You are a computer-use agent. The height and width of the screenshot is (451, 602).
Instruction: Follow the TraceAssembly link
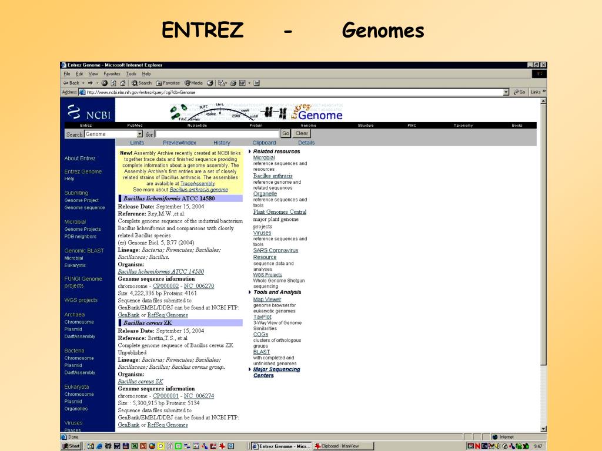pyautogui.click(x=198, y=184)
